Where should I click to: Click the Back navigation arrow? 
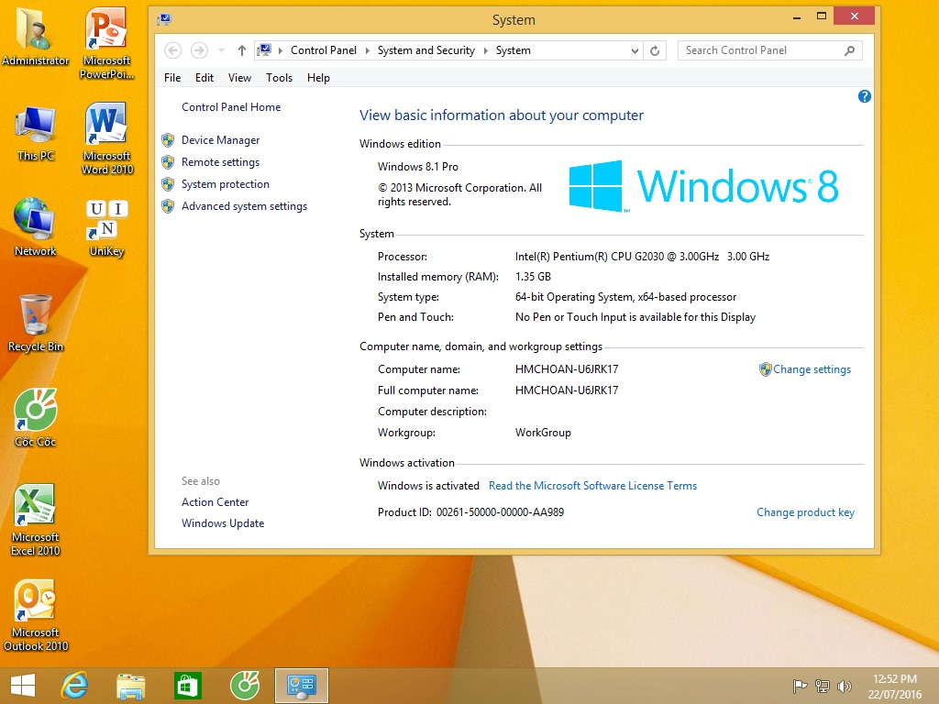point(172,50)
